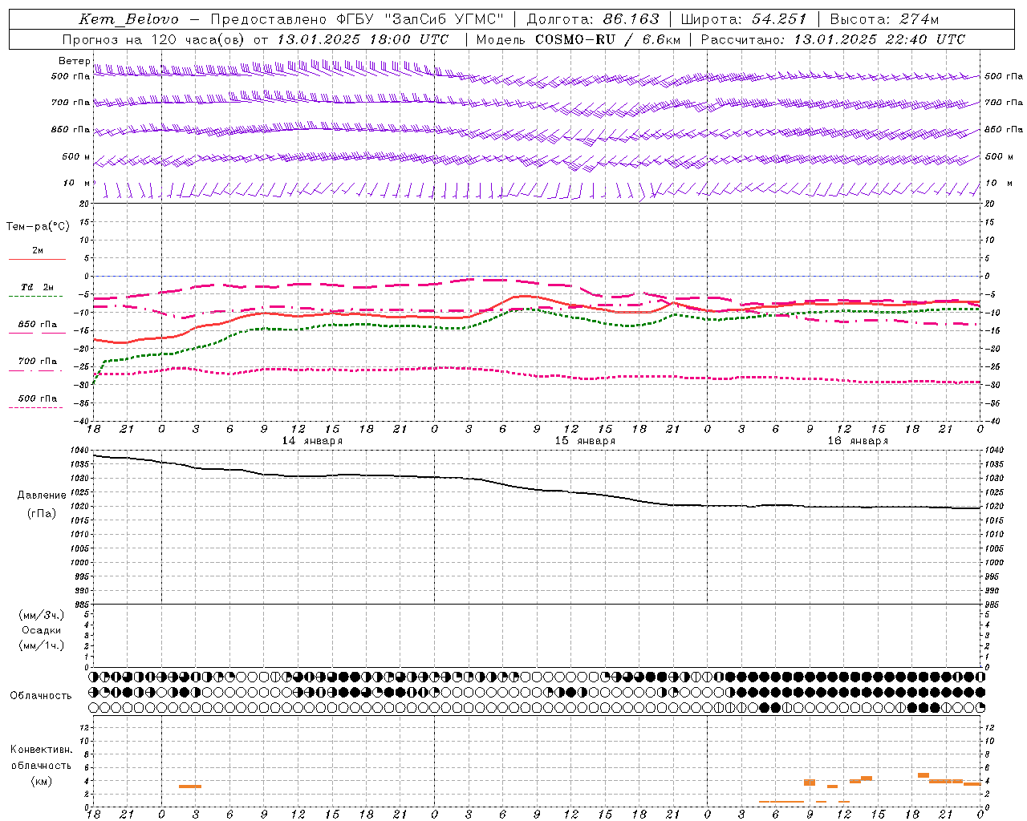Select the Долгота: 86.163 header value
The width and height of the screenshot is (1027, 821).
pos(593,19)
